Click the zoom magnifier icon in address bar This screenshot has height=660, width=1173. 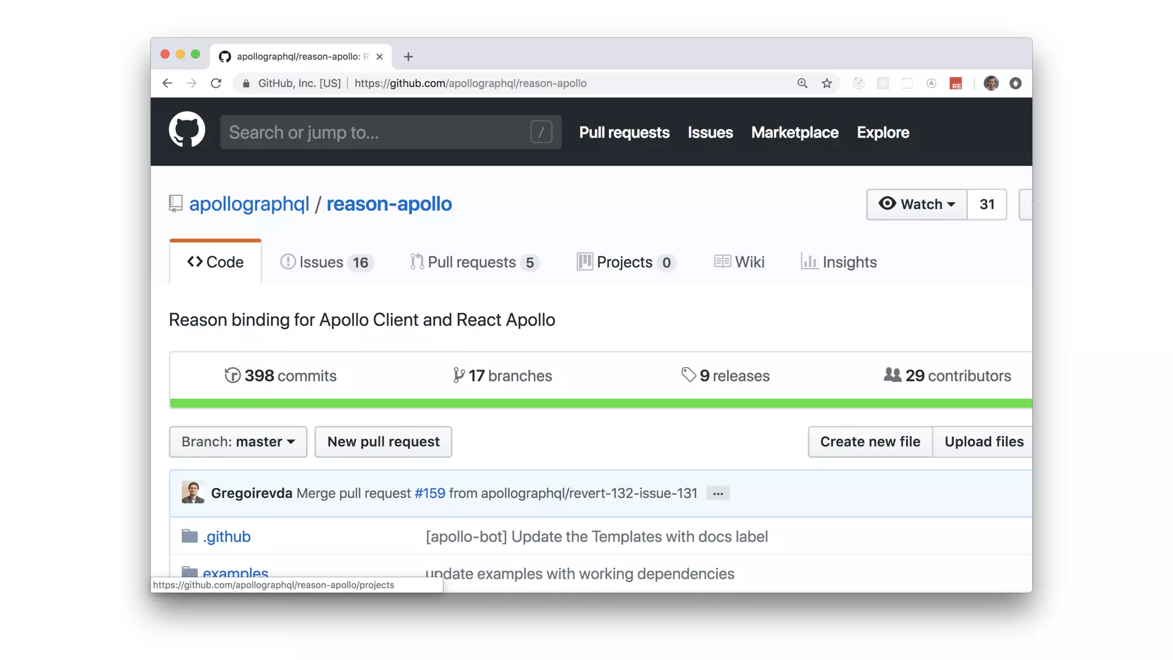[802, 83]
